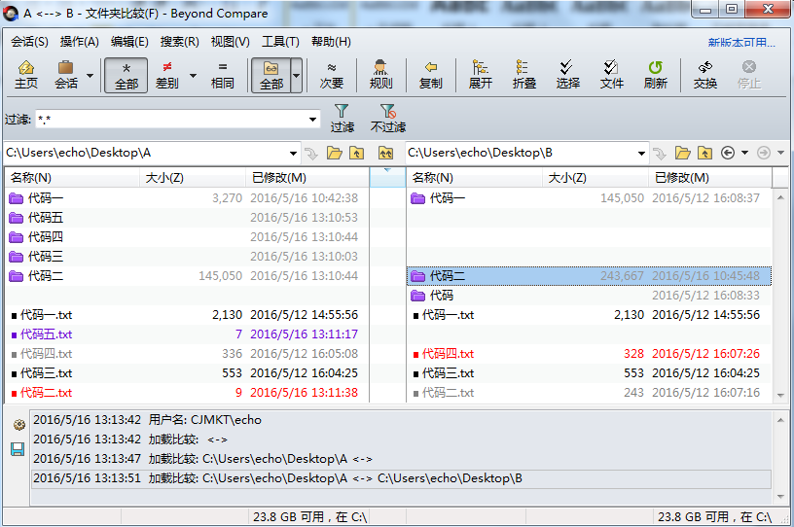Toggle the 次要 minor differences button
This screenshot has width=794, height=527.
332,75
